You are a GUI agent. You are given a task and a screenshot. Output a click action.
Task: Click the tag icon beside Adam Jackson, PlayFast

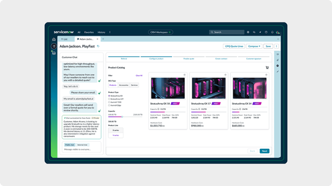[x=98, y=46]
